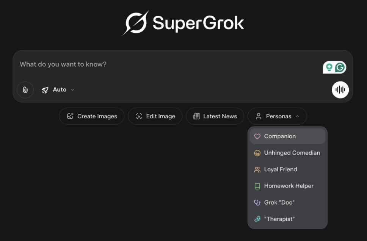Select the Companion persona
Screen dimensions: 367x241
287,136
